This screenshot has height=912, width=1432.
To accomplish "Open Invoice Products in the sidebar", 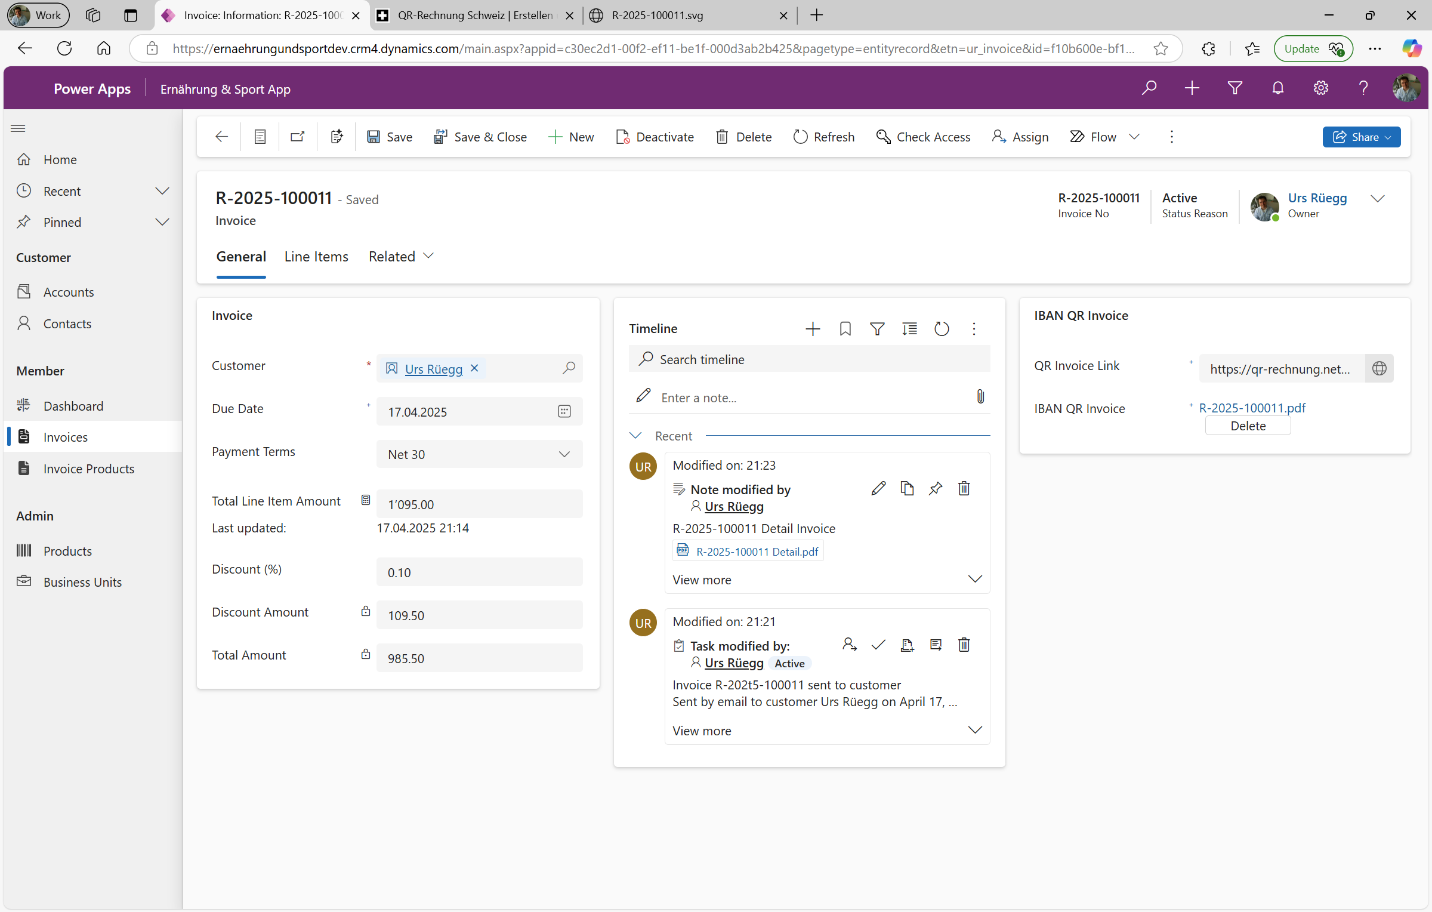I will tap(88, 469).
